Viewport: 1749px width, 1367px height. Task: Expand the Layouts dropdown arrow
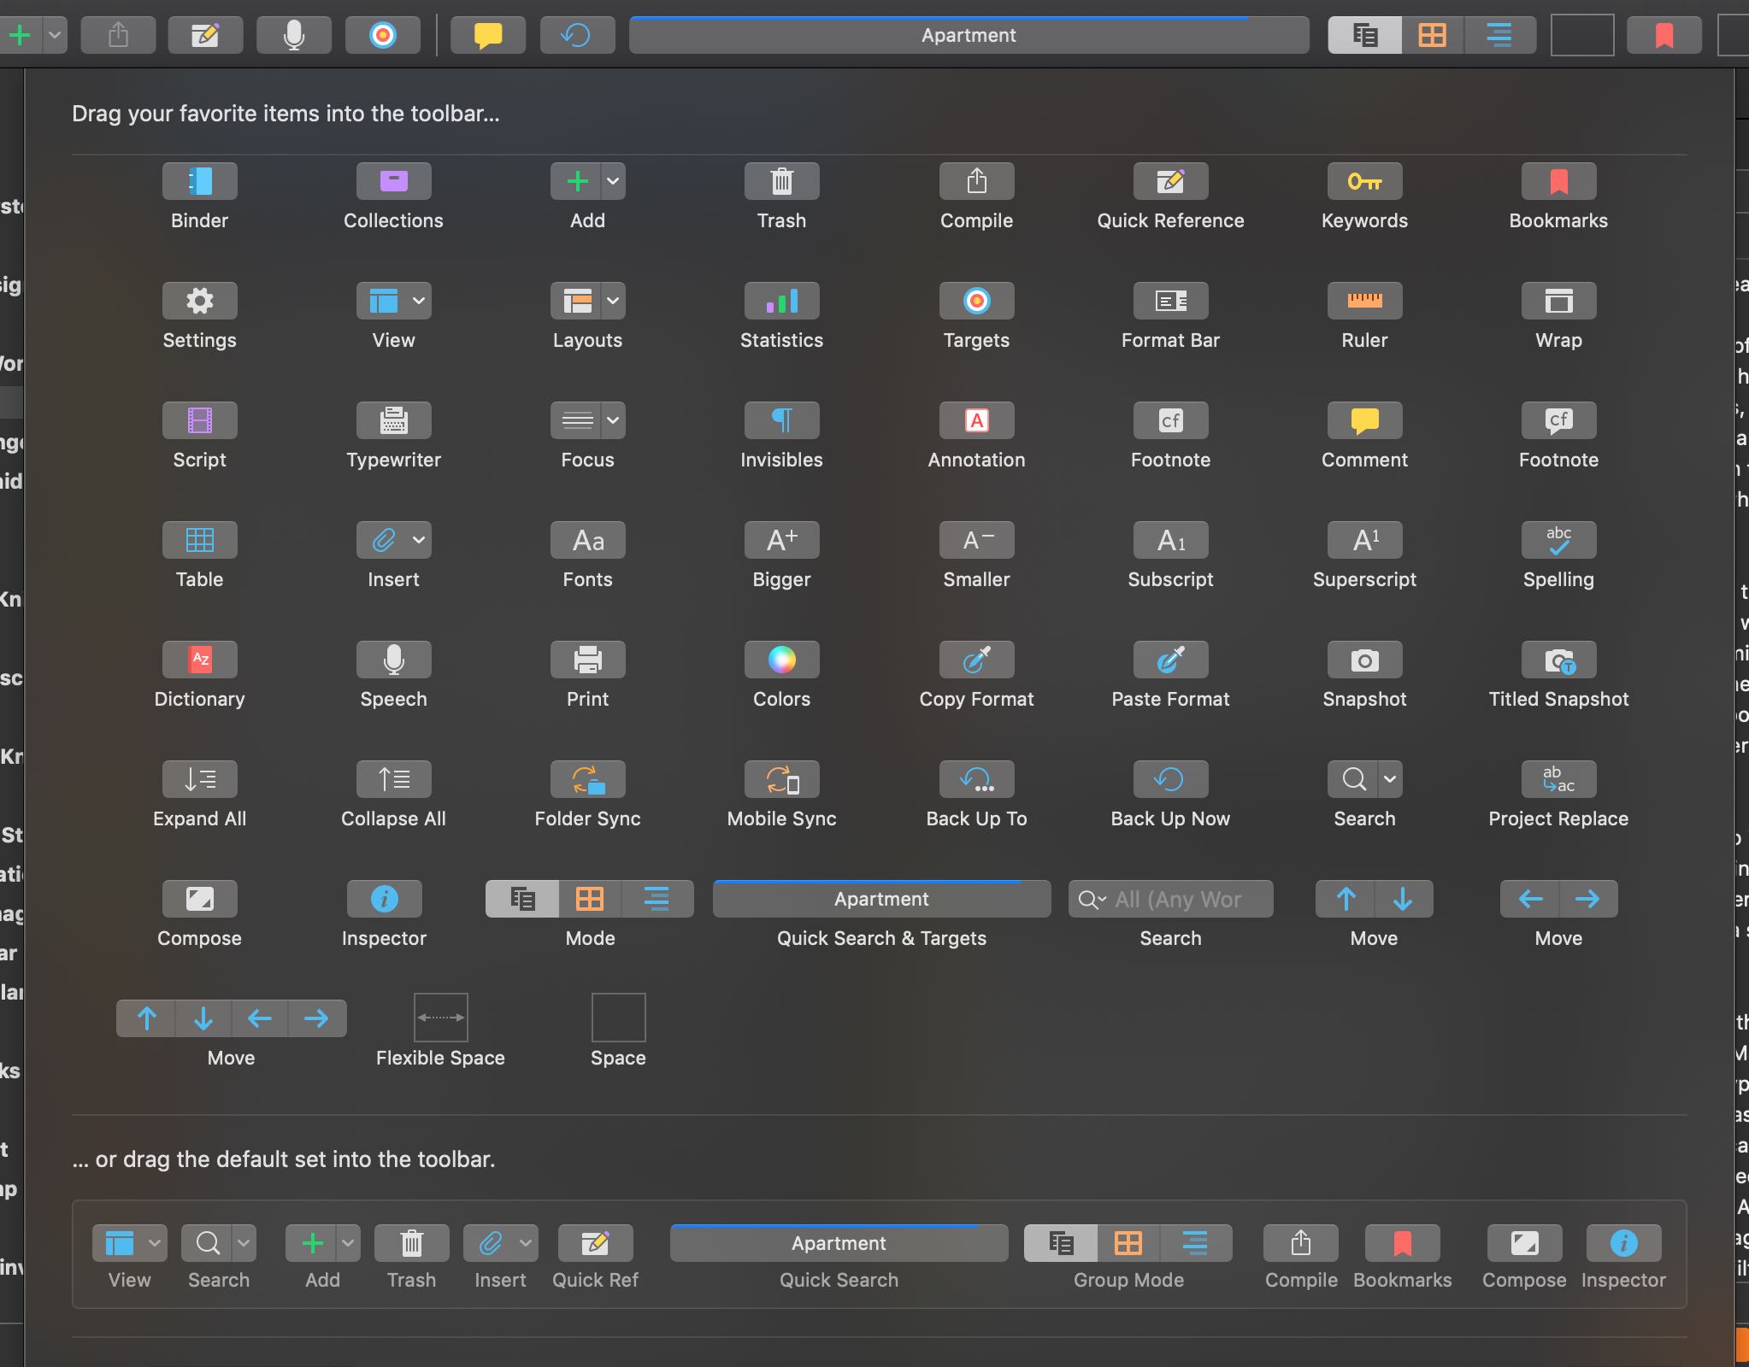613,301
